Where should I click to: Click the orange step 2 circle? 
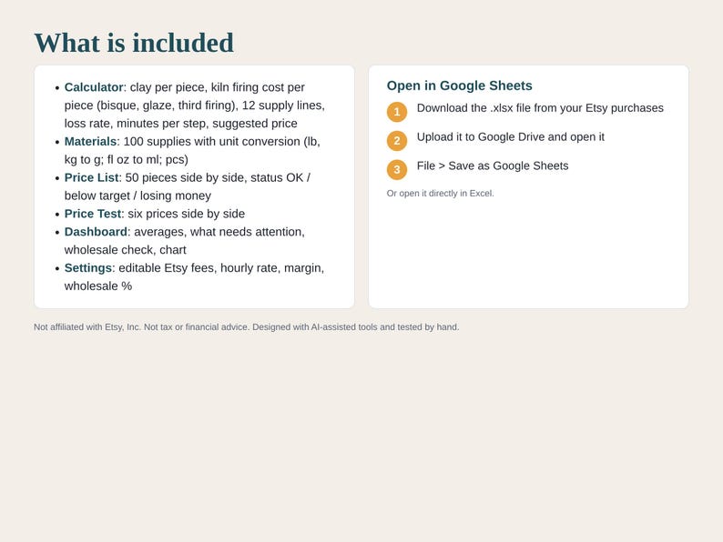[x=396, y=141]
